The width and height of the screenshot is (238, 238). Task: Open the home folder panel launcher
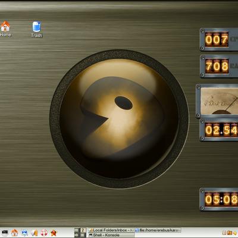(14, 233)
